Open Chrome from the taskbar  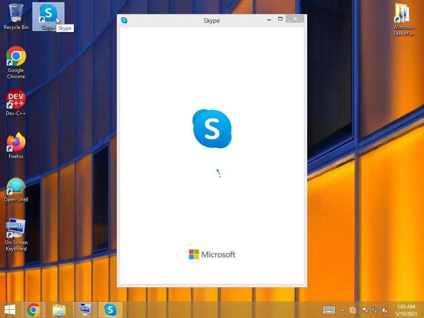[34, 310]
